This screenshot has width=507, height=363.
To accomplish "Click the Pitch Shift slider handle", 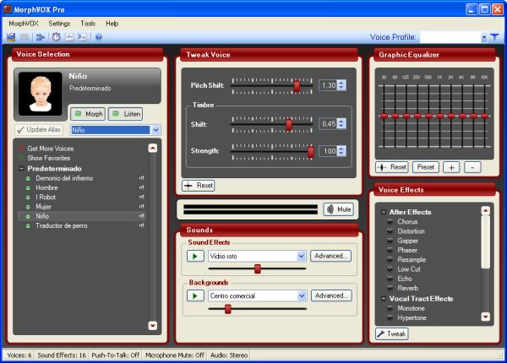I will [297, 85].
